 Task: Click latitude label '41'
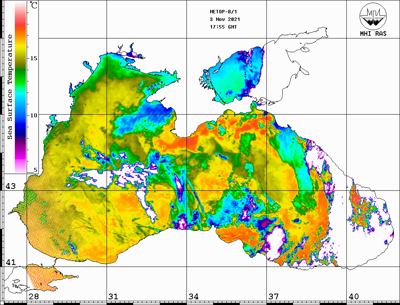(11, 262)
